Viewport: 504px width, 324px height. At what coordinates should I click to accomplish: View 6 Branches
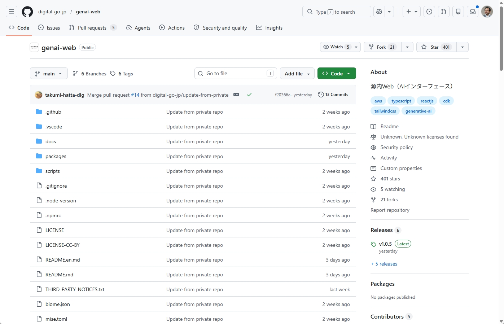89,74
